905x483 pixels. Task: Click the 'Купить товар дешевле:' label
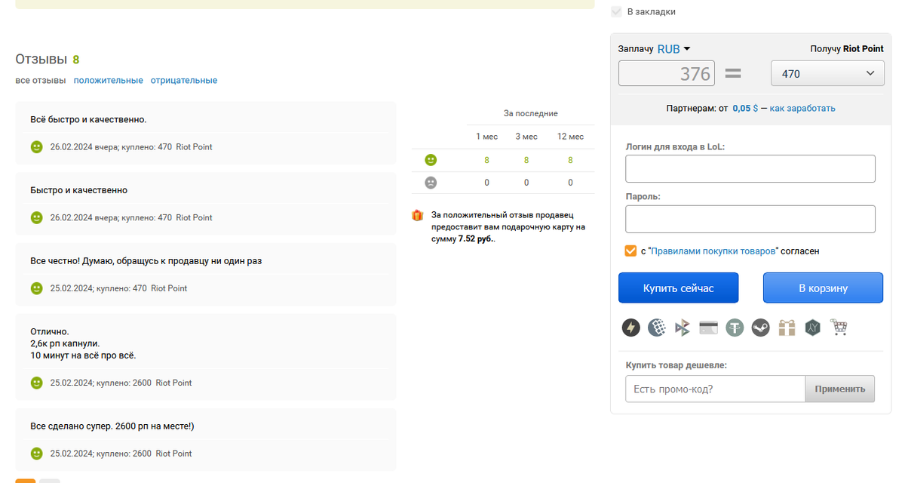(676, 365)
